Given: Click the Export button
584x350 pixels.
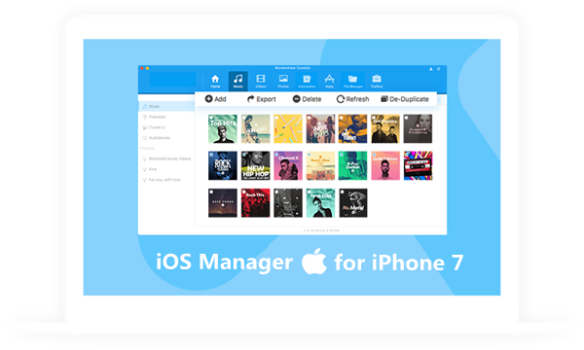Looking at the screenshot, I should [262, 99].
